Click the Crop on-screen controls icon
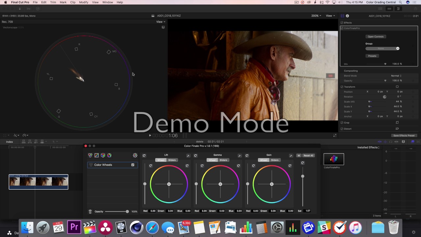The width and height of the screenshot is (421, 237). [397, 122]
